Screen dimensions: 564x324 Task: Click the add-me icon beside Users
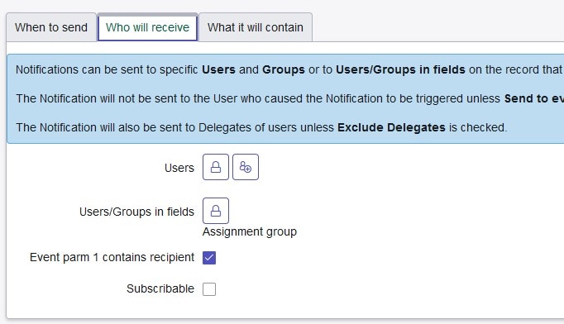click(x=246, y=167)
